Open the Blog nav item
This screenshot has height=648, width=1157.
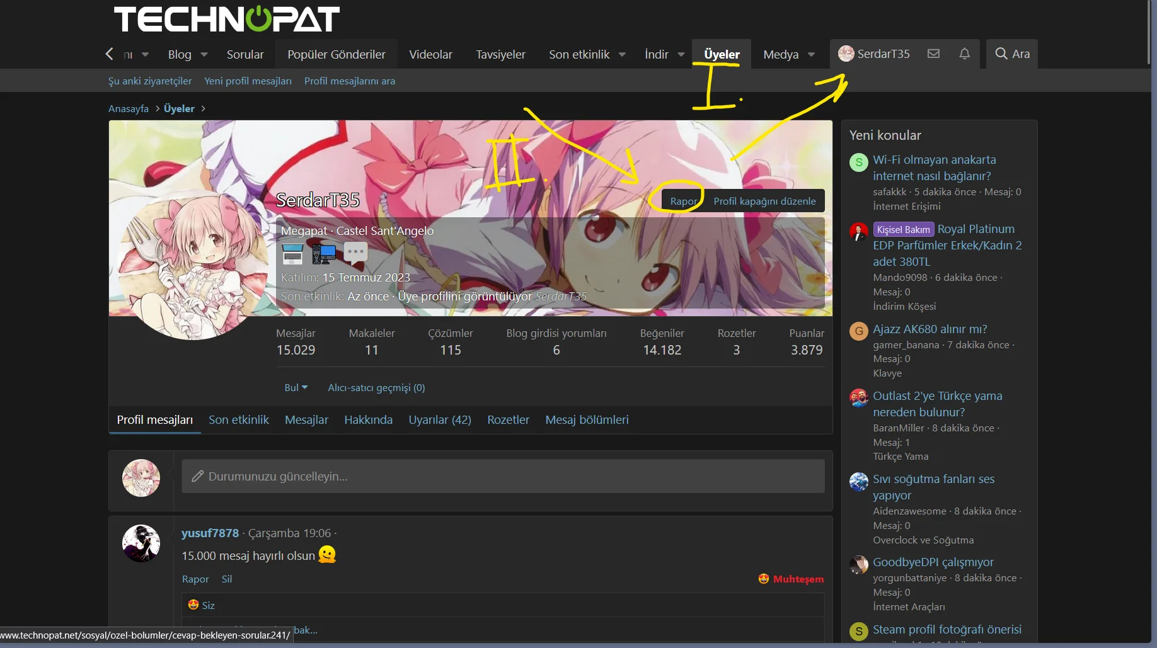[x=180, y=55]
